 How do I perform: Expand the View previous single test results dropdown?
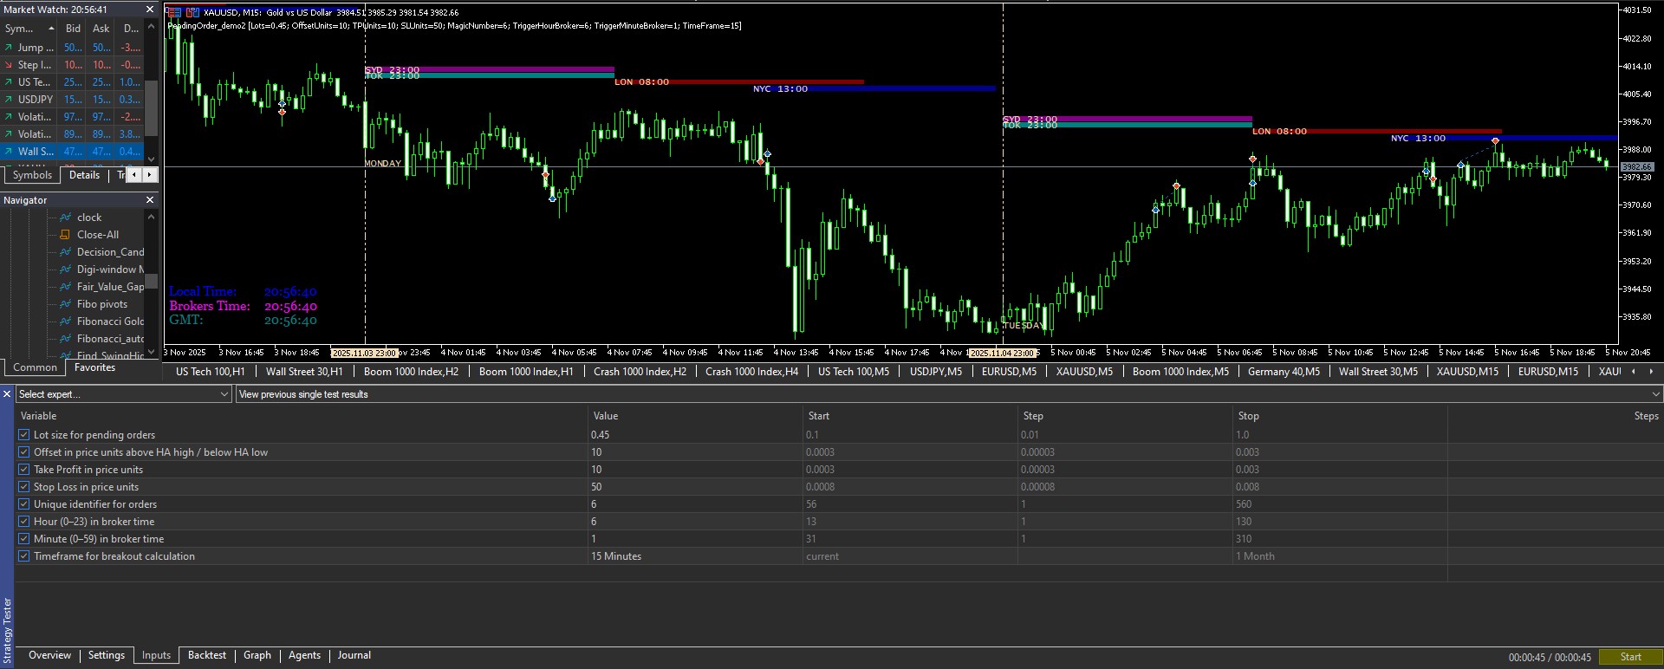[1655, 394]
